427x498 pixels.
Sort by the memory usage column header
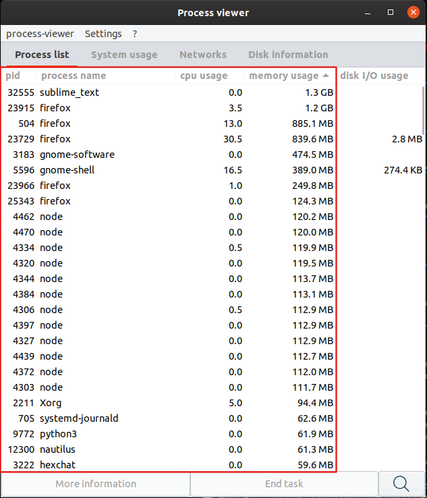tap(289, 76)
